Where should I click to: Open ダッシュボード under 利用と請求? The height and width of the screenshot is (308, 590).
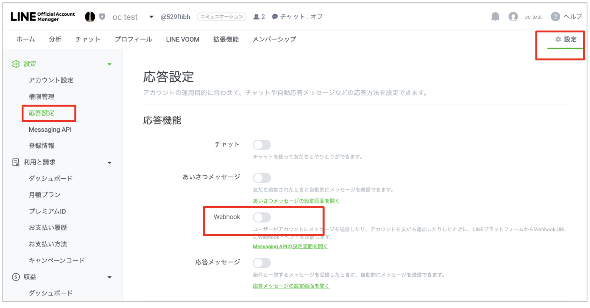coord(51,179)
